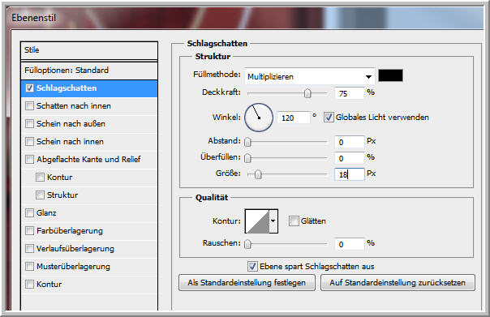Click the black shadow color swatch

pyautogui.click(x=390, y=76)
